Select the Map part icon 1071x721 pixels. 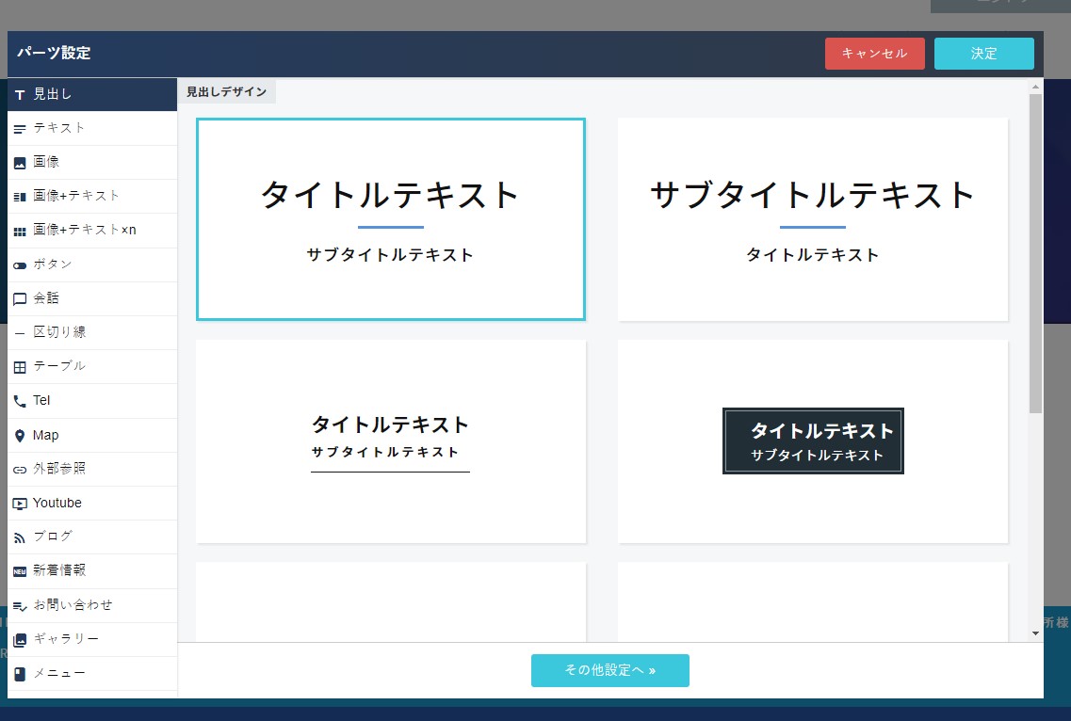pyautogui.click(x=43, y=435)
